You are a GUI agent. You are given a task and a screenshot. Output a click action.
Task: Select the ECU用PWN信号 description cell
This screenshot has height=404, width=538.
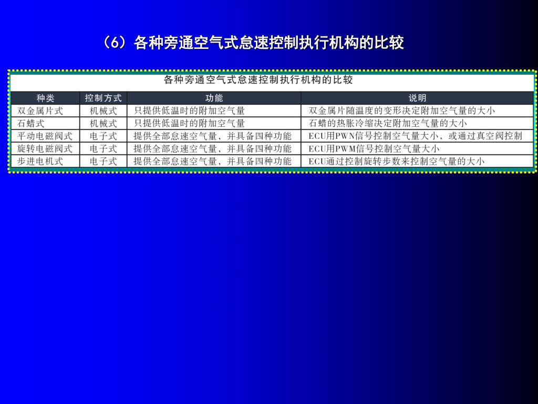(417, 136)
